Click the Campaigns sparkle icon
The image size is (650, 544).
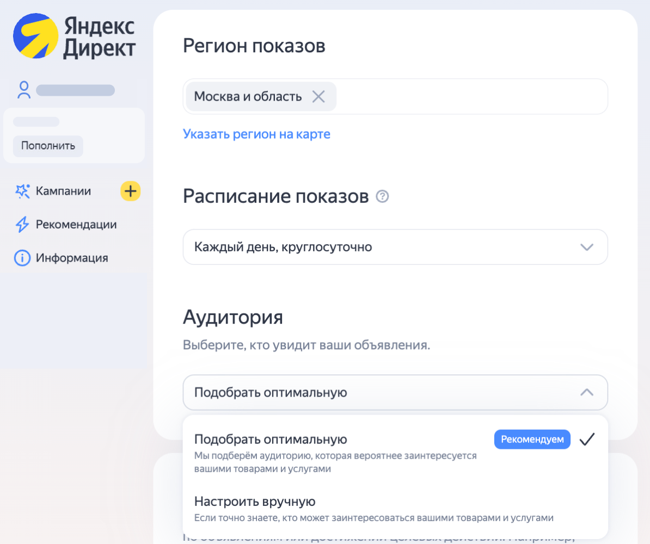[x=22, y=191]
